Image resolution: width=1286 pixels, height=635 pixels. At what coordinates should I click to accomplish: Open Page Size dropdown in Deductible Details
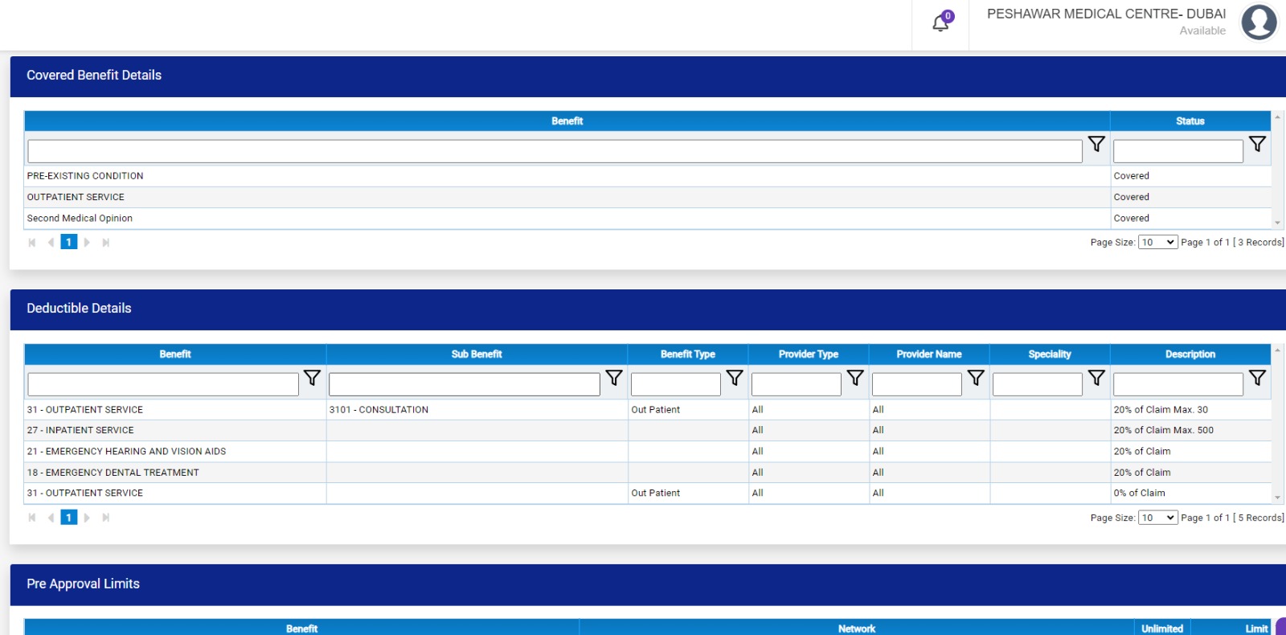point(1157,518)
